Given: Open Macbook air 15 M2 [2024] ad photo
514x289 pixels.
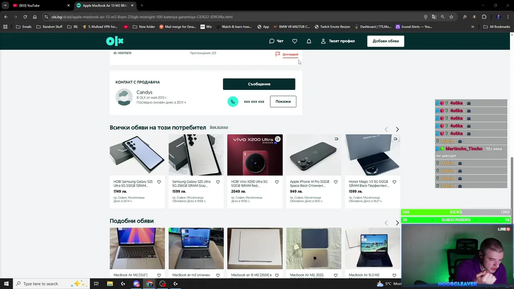Looking at the screenshot, I should pos(255,248).
